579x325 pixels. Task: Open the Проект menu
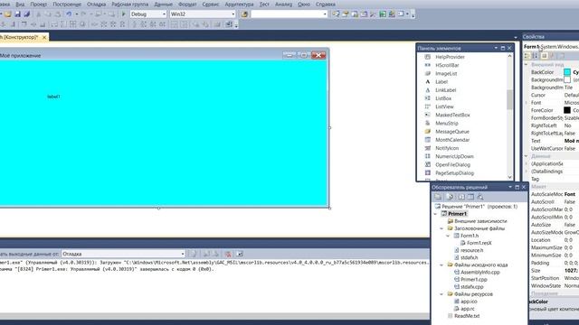point(38,4)
